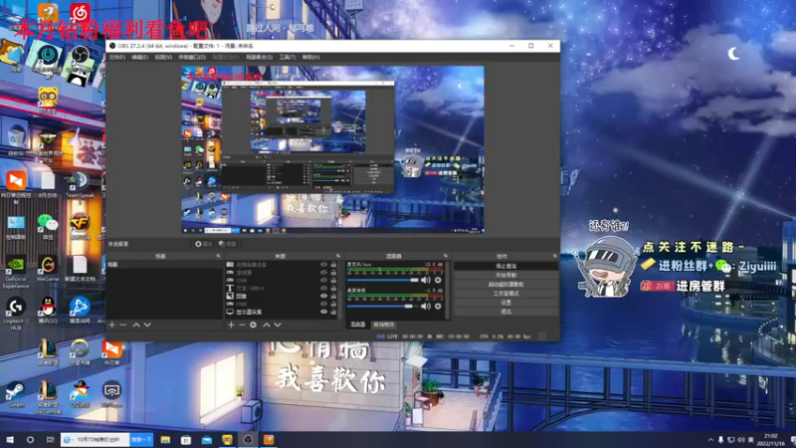796x448 pixels.
Task: Click the Audio Mixer vertical scrollbar
Action: [x=447, y=291]
